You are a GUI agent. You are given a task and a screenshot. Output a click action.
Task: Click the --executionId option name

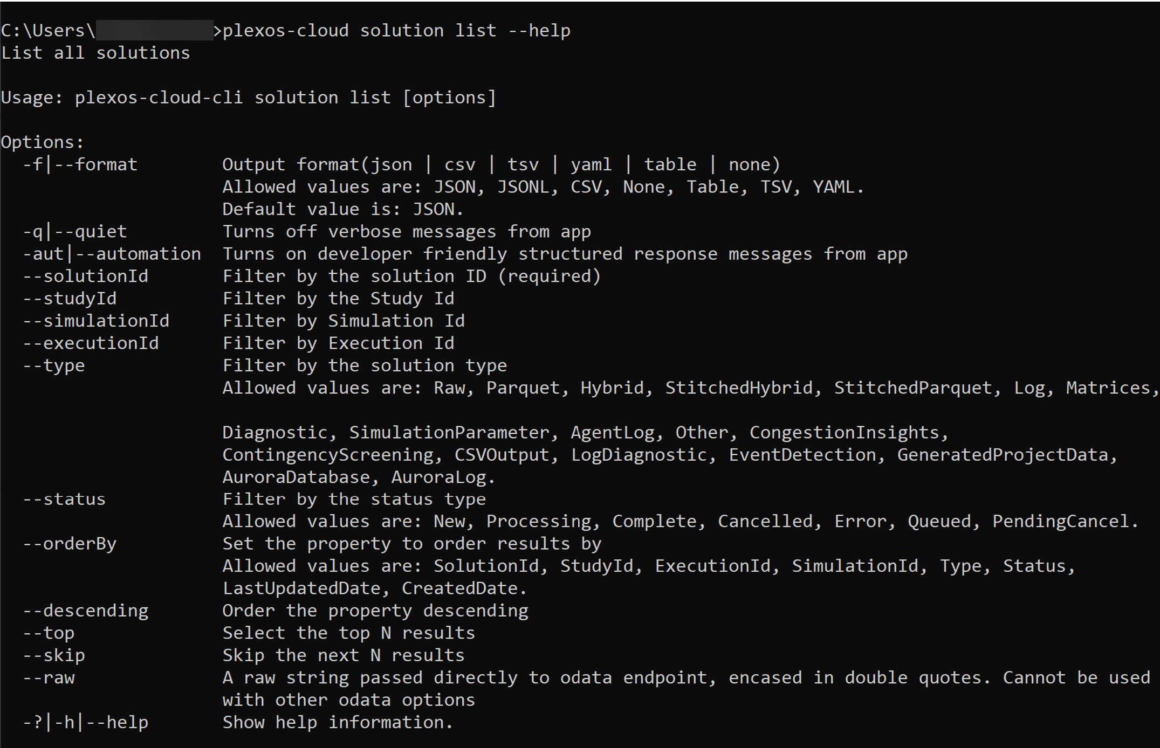click(x=91, y=343)
